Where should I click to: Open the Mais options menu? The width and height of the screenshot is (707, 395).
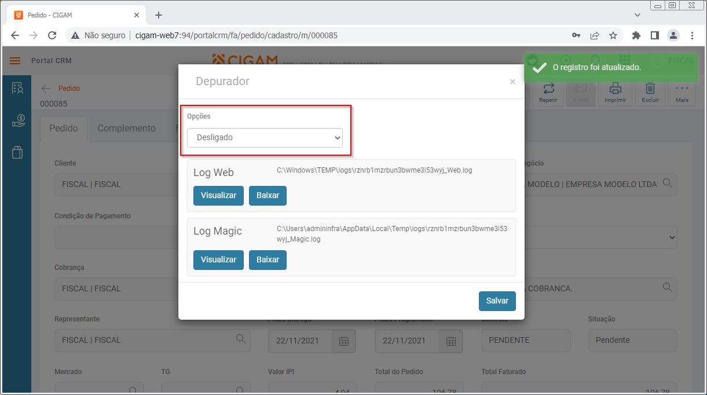(682, 93)
